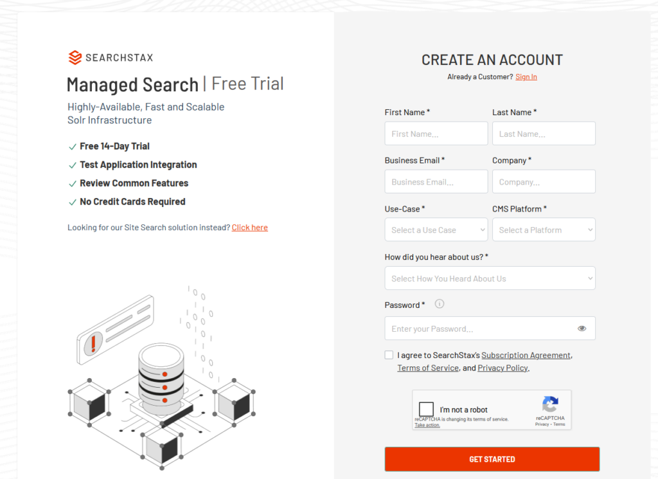The height and width of the screenshot is (479, 658).
Task: Click the password info icon
Action: pyautogui.click(x=440, y=304)
